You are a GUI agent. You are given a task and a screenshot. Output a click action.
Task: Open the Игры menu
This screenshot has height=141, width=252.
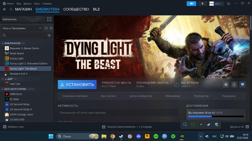(x=37, y=4)
